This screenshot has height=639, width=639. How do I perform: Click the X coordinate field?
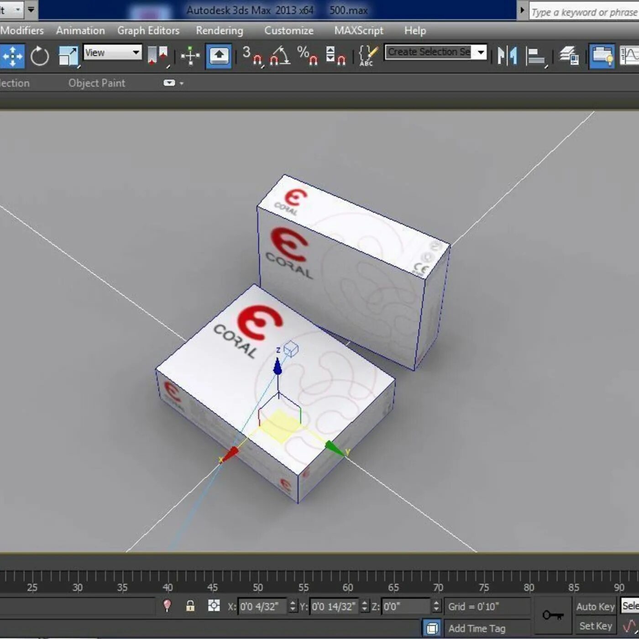262,607
